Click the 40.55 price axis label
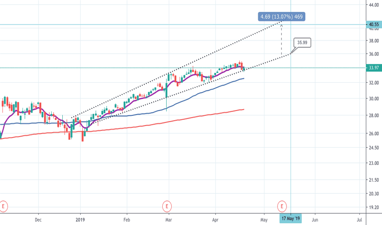The width and height of the screenshot is (382, 225). point(374,24)
